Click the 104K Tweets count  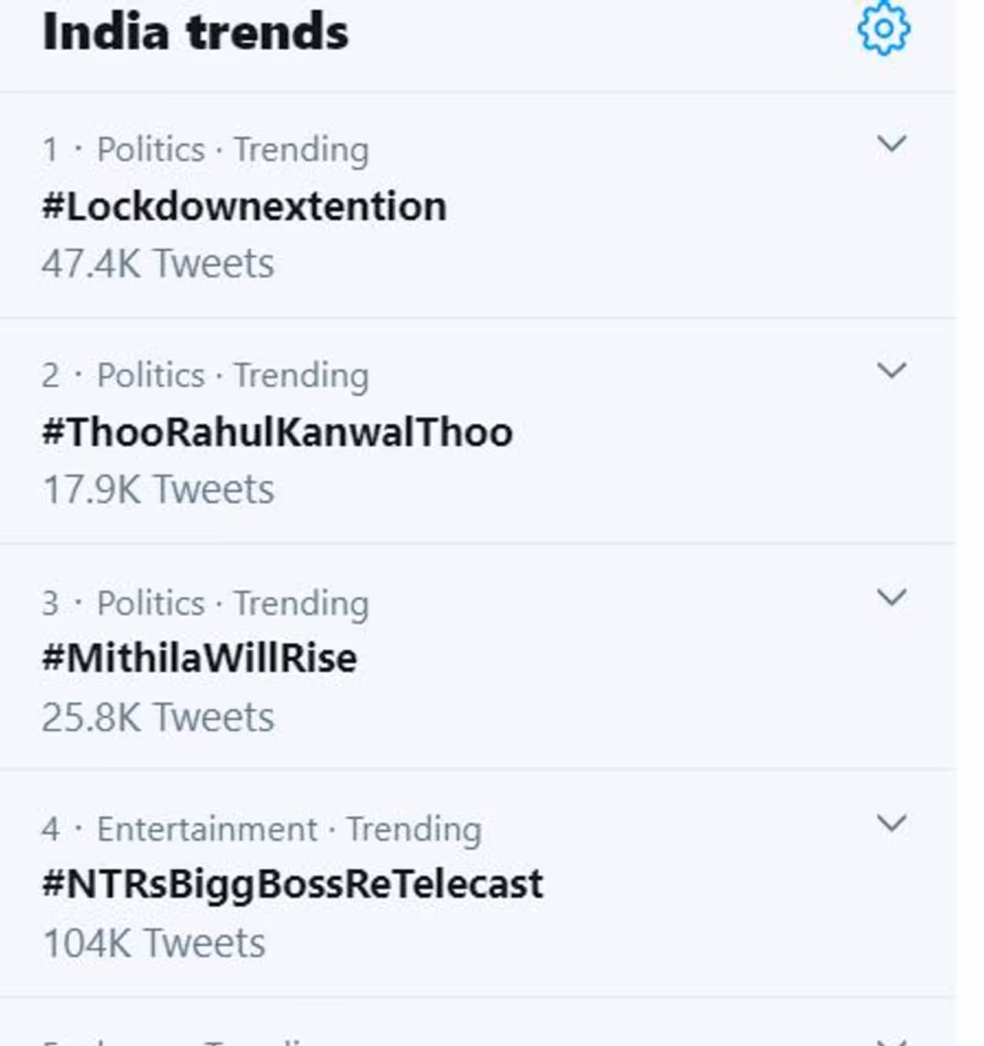click(x=154, y=943)
